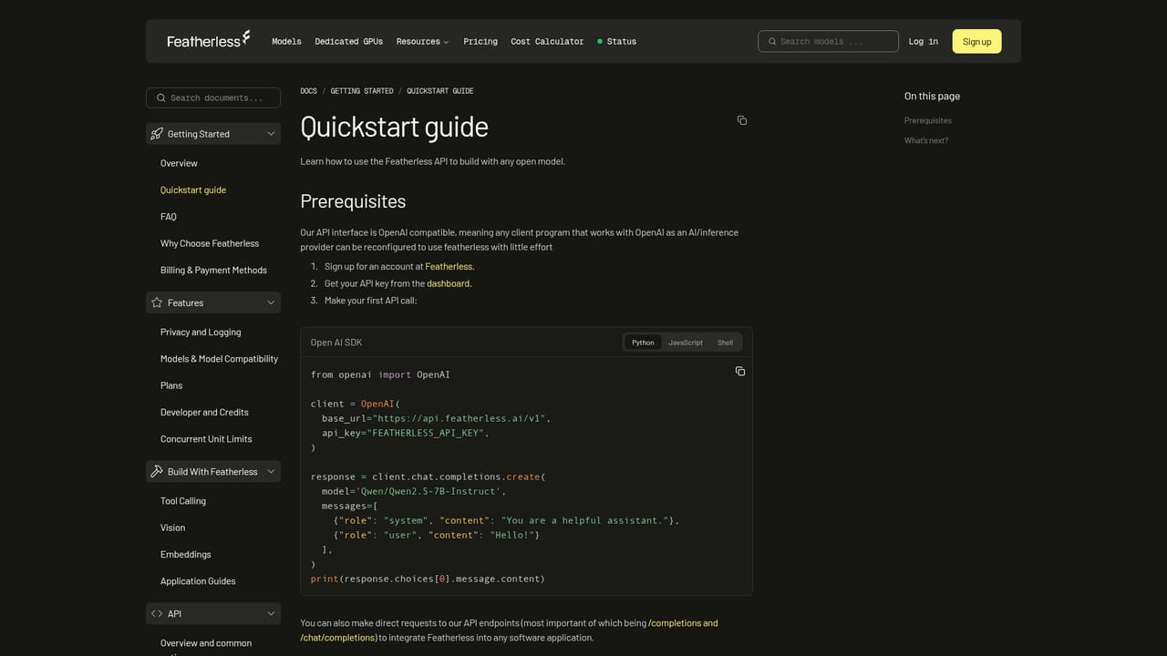Click the Qwen/Qwen2.5-7B-Instruct model string
1167x656 pixels.
tap(429, 491)
